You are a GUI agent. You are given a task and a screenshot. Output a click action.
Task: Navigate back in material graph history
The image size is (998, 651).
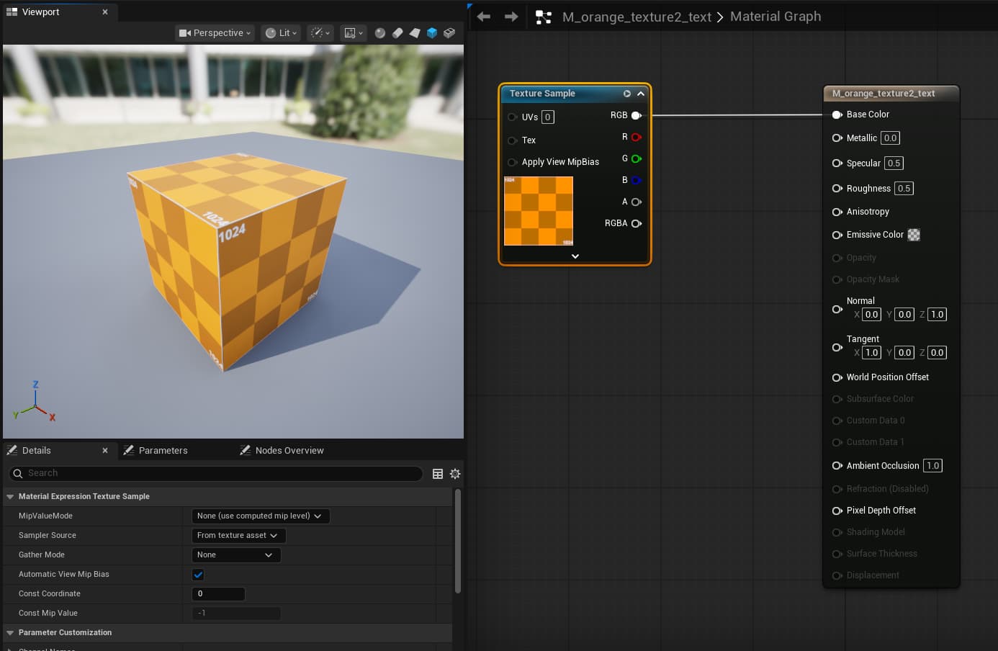pos(484,17)
